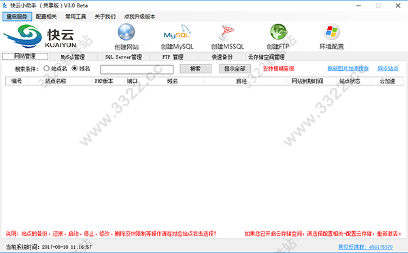408x253 pixels.
Task: Click the 创建网站 globe icon
Action: point(126,32)
